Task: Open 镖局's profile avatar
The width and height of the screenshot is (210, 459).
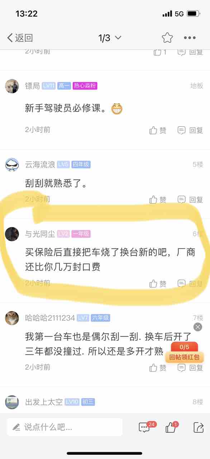Action: pos(12,86)
